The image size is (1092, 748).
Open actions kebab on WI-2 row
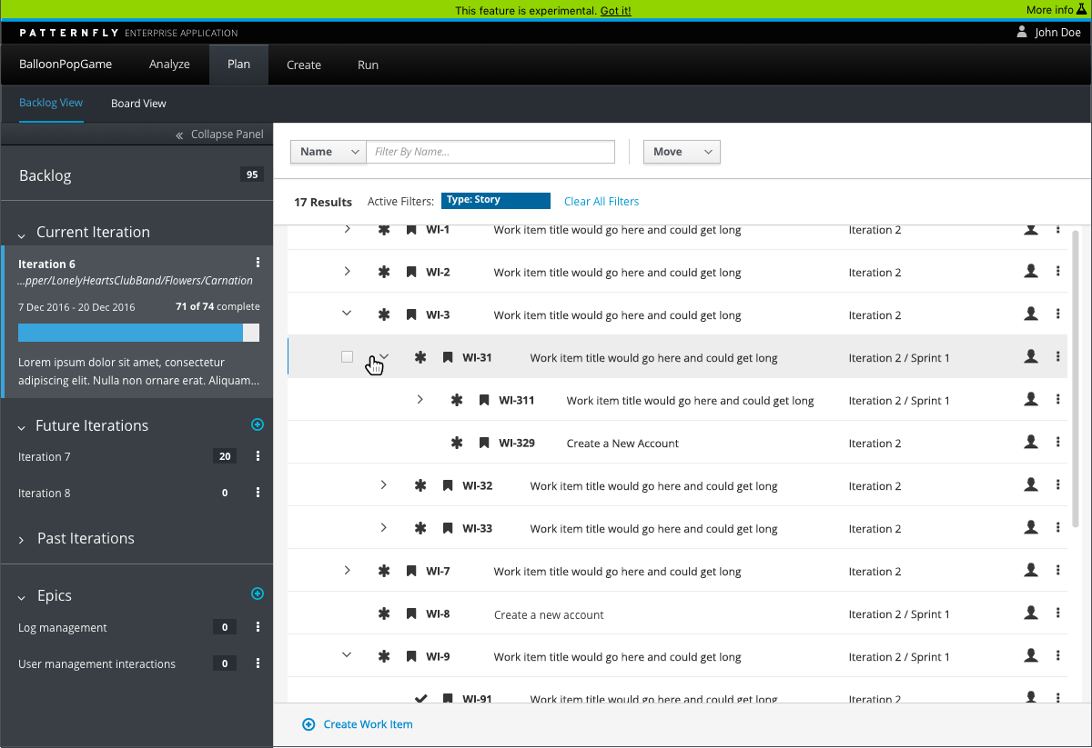pyautogui.click(x=1058, y=272)
